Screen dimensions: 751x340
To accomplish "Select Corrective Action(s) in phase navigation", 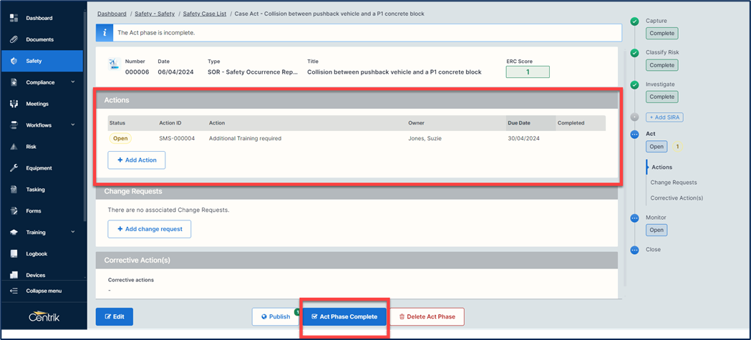I will [x=677, y=198].
